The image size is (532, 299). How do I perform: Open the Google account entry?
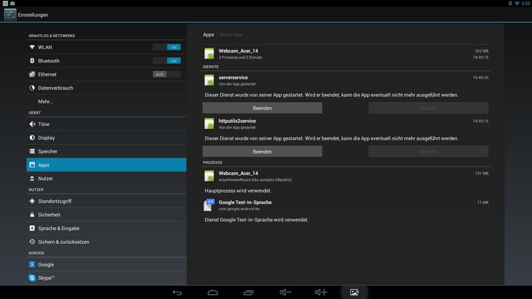(106, 264)
